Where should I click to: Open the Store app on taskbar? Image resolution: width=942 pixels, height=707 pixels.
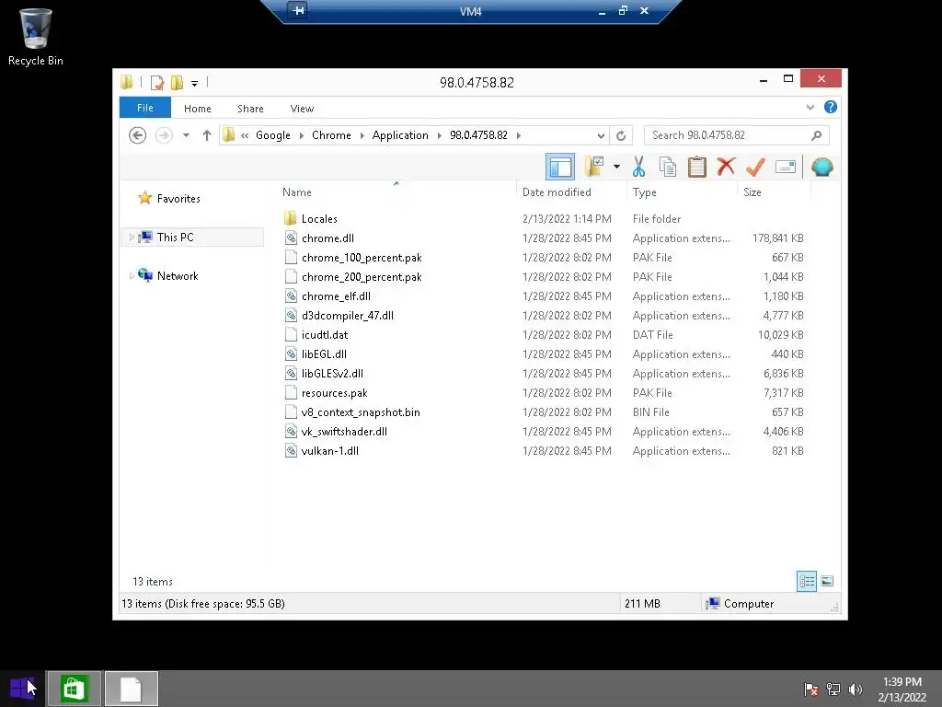point(74,689)
